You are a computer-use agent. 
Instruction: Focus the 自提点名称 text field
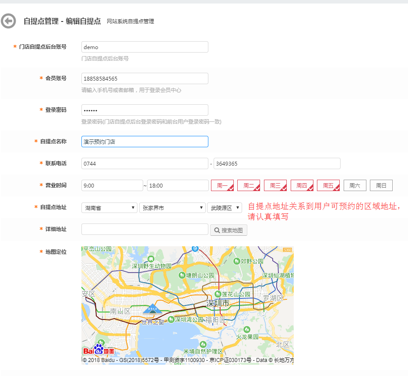click(x=144, y=142)
